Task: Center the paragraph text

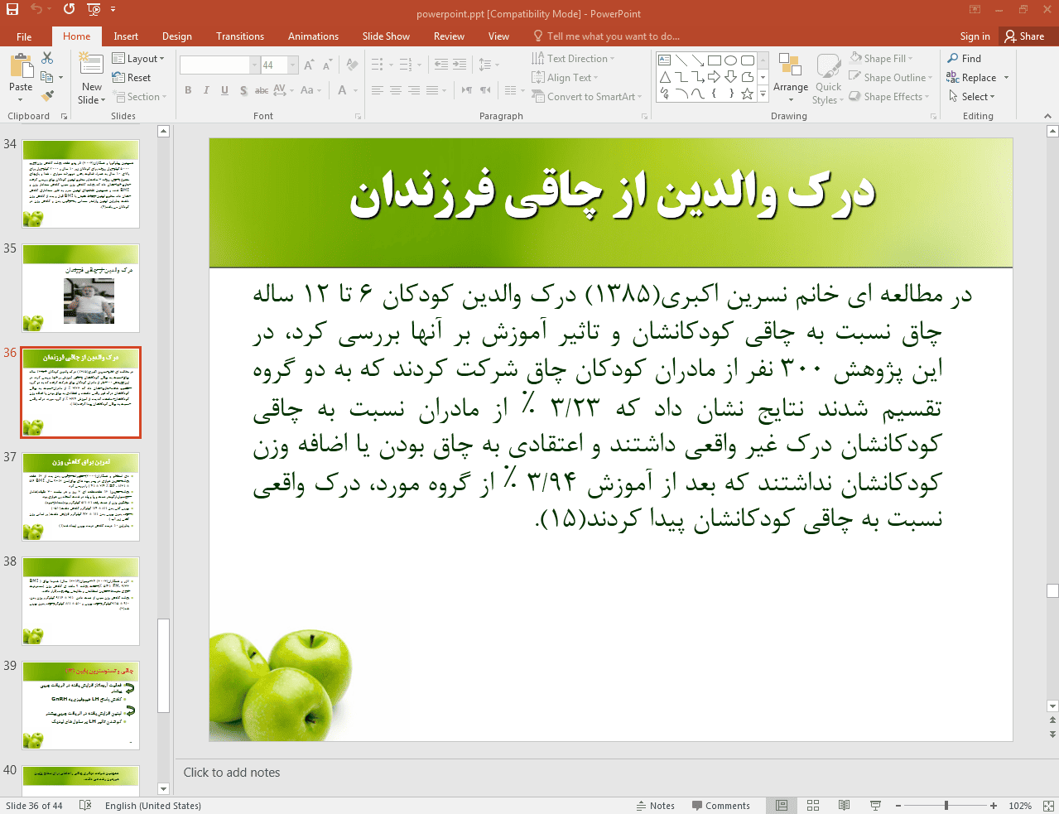Action: coord(395,90)
